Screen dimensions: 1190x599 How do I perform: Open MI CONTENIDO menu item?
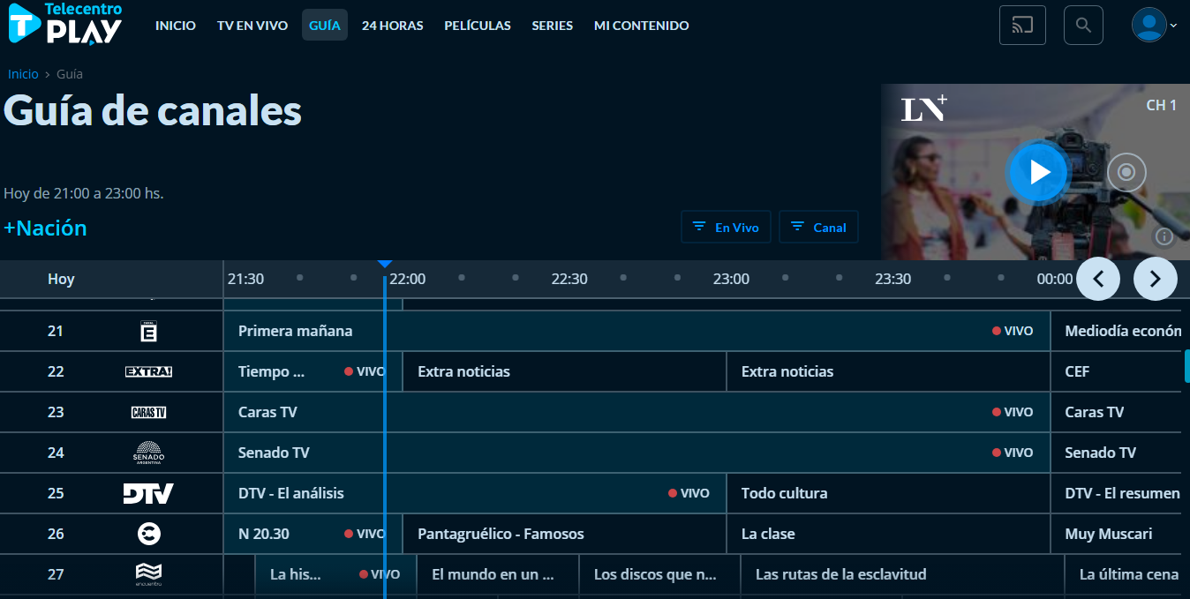(x=642, y=26)
